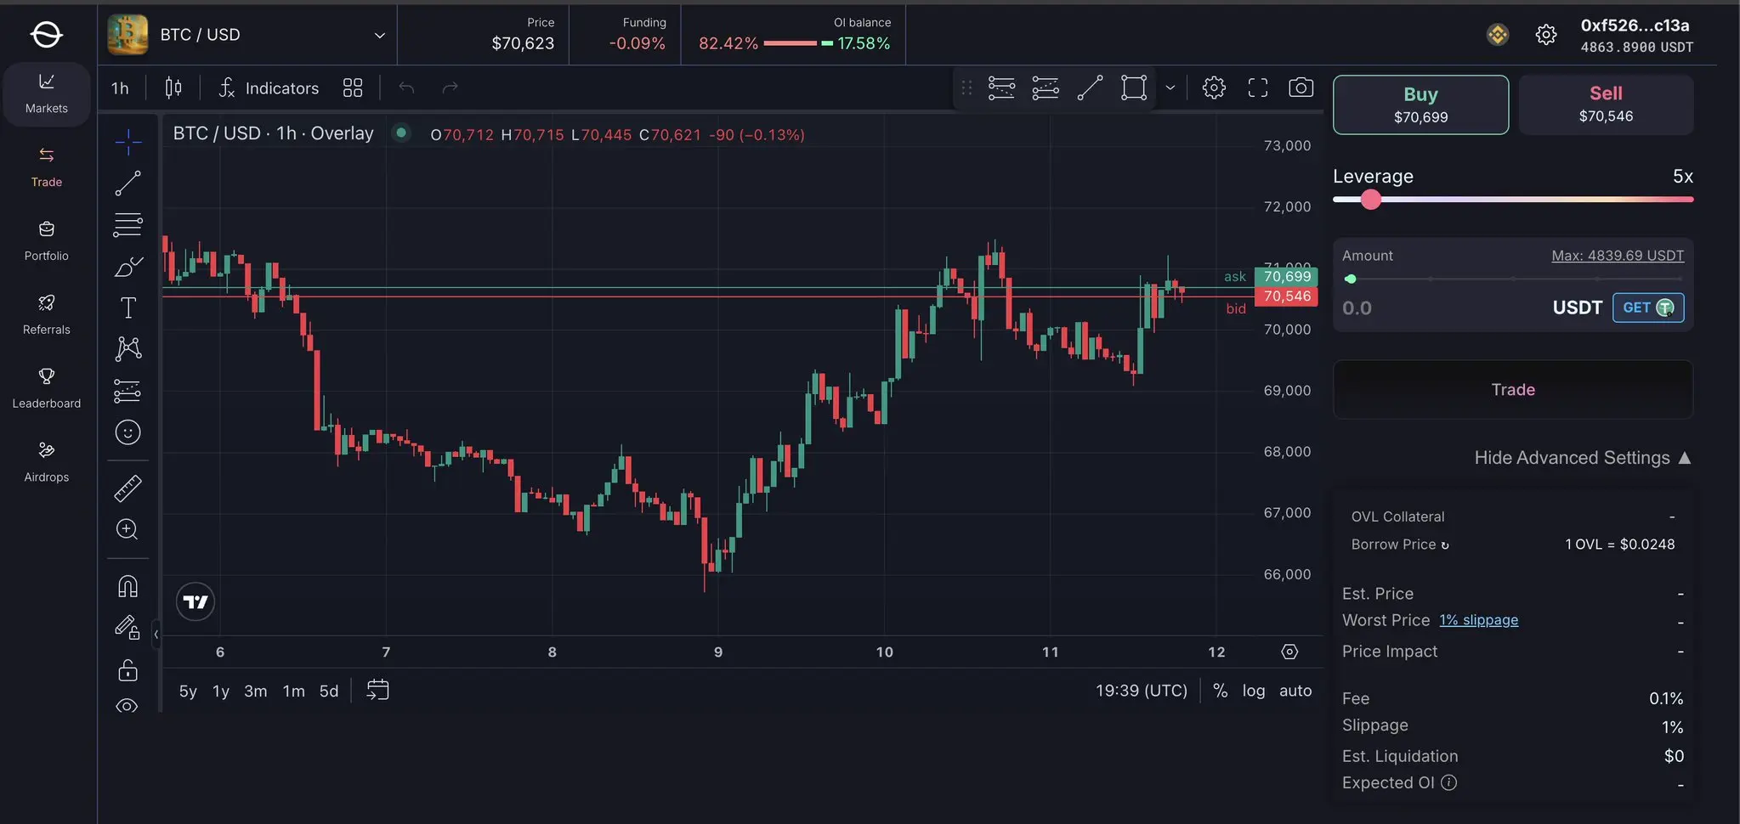Viewport: 1740px width, 824px height.
Task: Open the 1% slippage link
Action: coord(1479,620)
